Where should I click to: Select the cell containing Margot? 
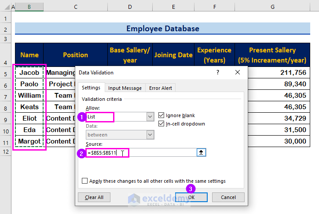click(x=29, y=141)
